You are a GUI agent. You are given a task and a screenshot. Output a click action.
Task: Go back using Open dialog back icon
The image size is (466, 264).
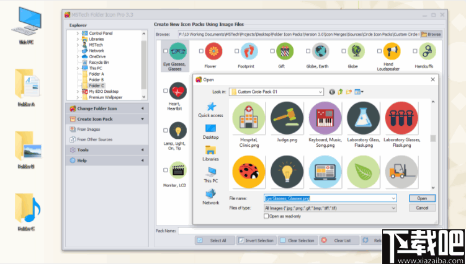[x=332, y=92]
